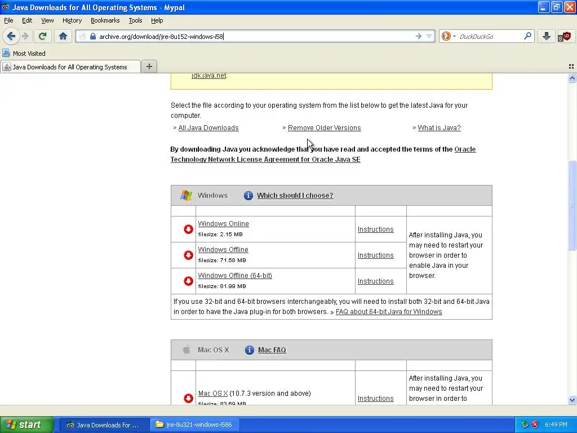The image size is (577, 433).
Task: Click the info icon beside Which should I choose
Action: pos(248,196)
